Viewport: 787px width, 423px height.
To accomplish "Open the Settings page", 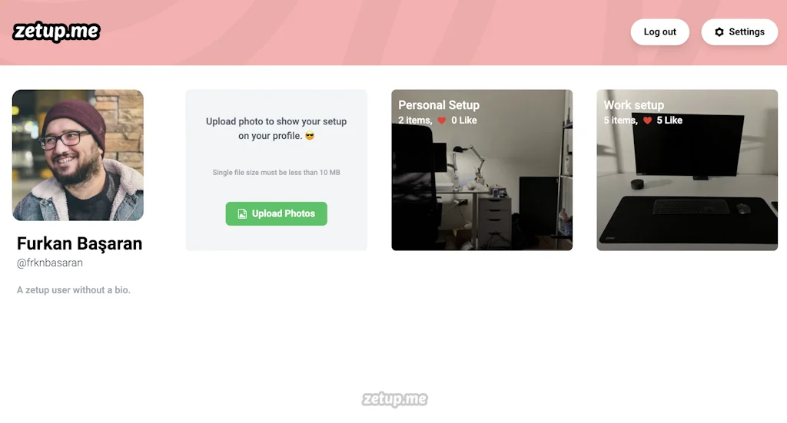I will (x=739, y=32).
